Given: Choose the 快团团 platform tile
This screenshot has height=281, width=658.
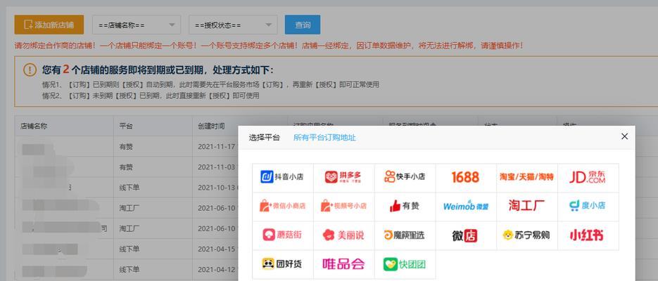Looking at the screenshot, I should (x=405, y=264).
